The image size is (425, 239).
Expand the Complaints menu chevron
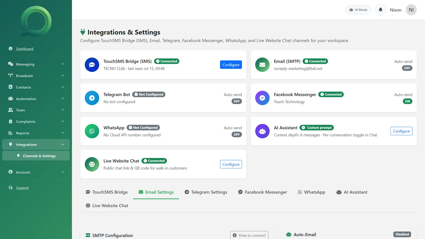(x=63, y=121)
